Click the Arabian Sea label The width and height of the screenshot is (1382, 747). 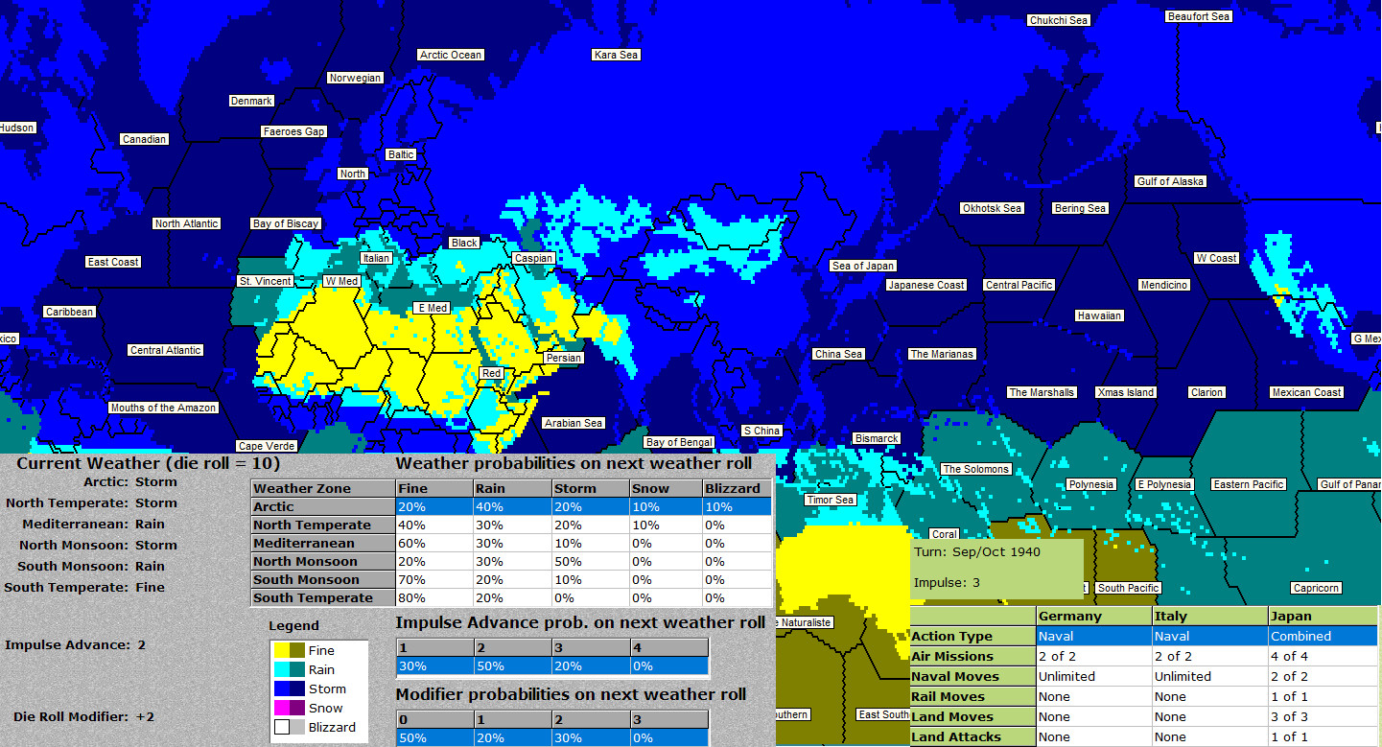point(574,423)
